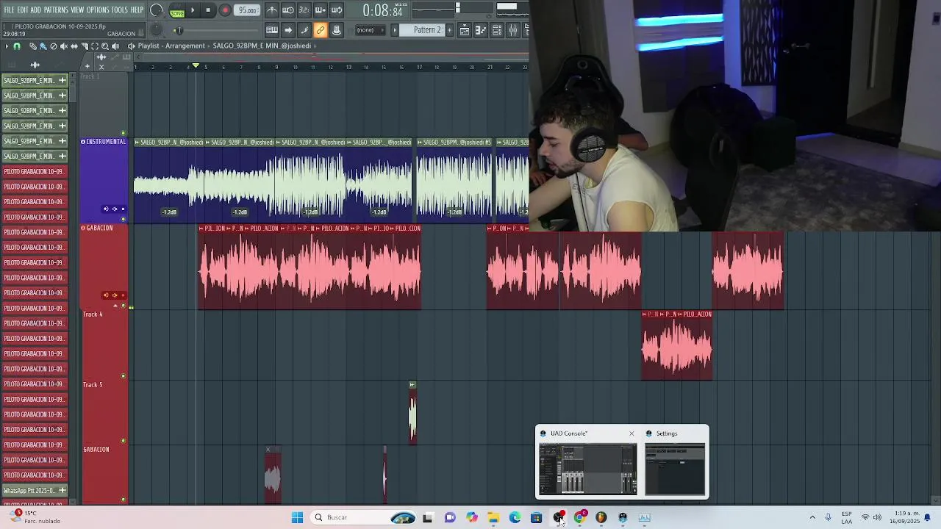Image resolution: width=941 pixels, height=529 pixels.
Task: Open the Windows Start menu
Action: (x=297, y=517)
